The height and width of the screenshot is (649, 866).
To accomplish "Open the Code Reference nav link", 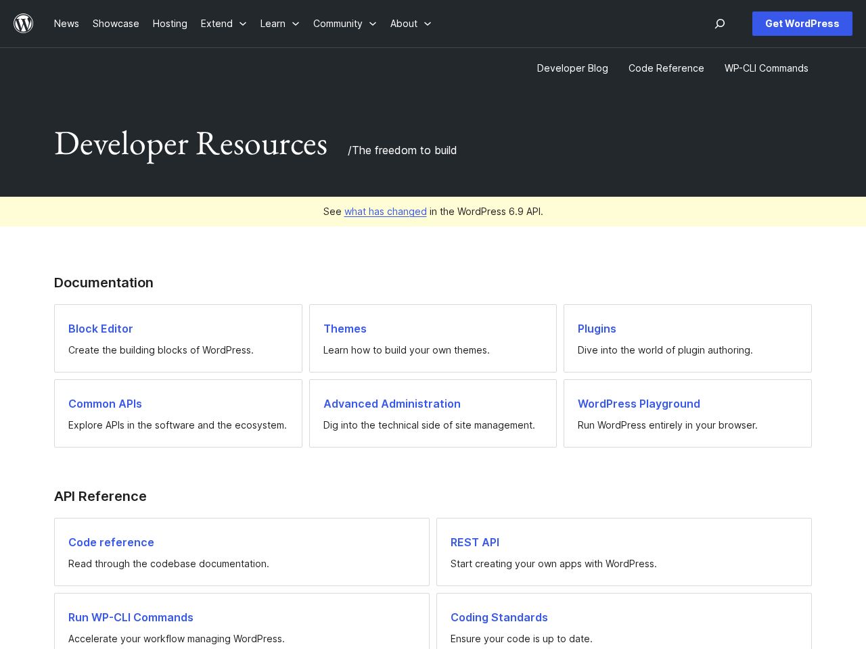I will (666, 68).
